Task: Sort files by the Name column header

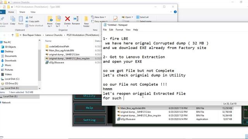Action: [x=48, y=41]
